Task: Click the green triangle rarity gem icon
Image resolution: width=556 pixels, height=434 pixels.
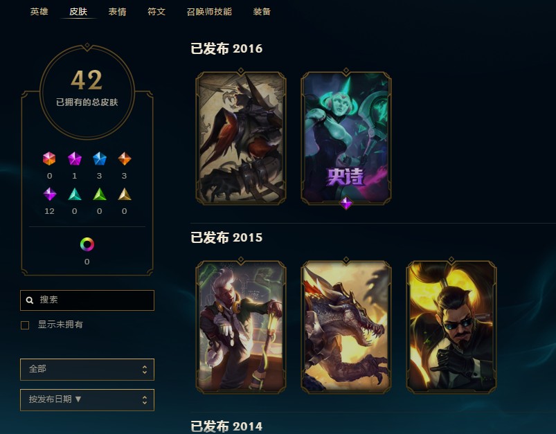Action: (99, 194)
